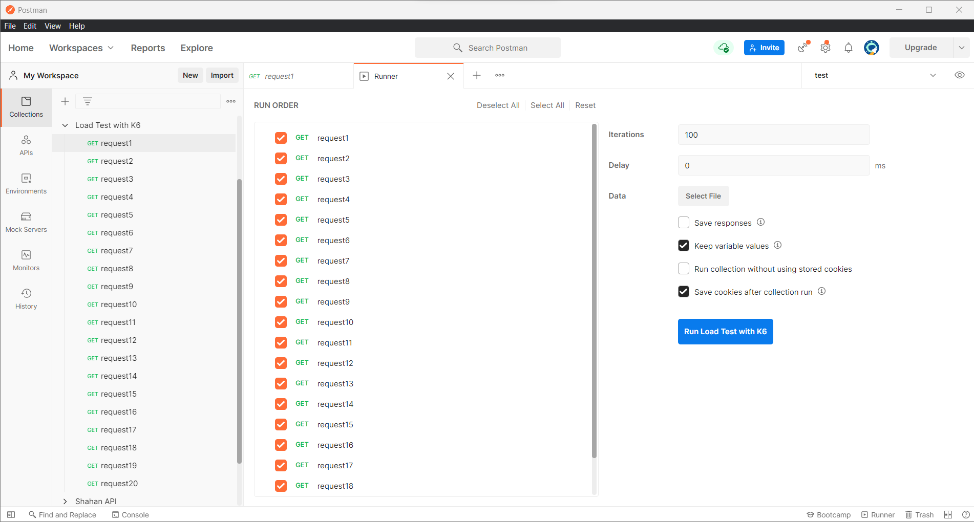Uncheck Keep variable values

683,246
